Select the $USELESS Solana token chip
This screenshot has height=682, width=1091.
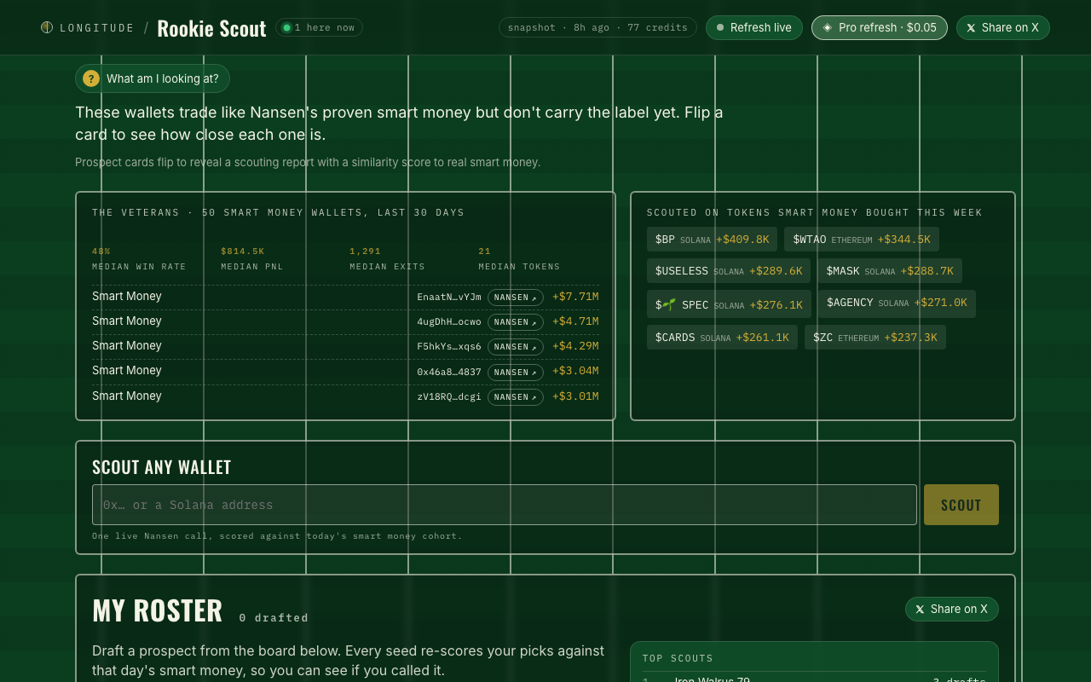pyautogui.click(x=729, y=271)
